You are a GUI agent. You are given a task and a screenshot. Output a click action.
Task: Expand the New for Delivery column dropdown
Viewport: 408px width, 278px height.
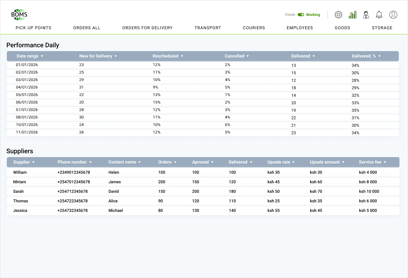click(x=116, y=56)
